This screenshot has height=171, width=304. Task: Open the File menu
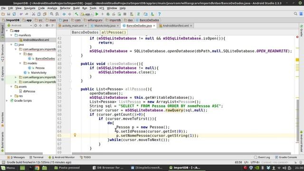tap(3, 8)
